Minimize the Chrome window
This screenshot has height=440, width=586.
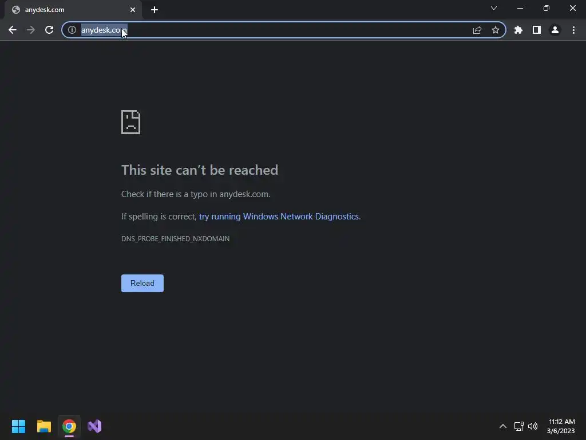click(x=520, y=8)
